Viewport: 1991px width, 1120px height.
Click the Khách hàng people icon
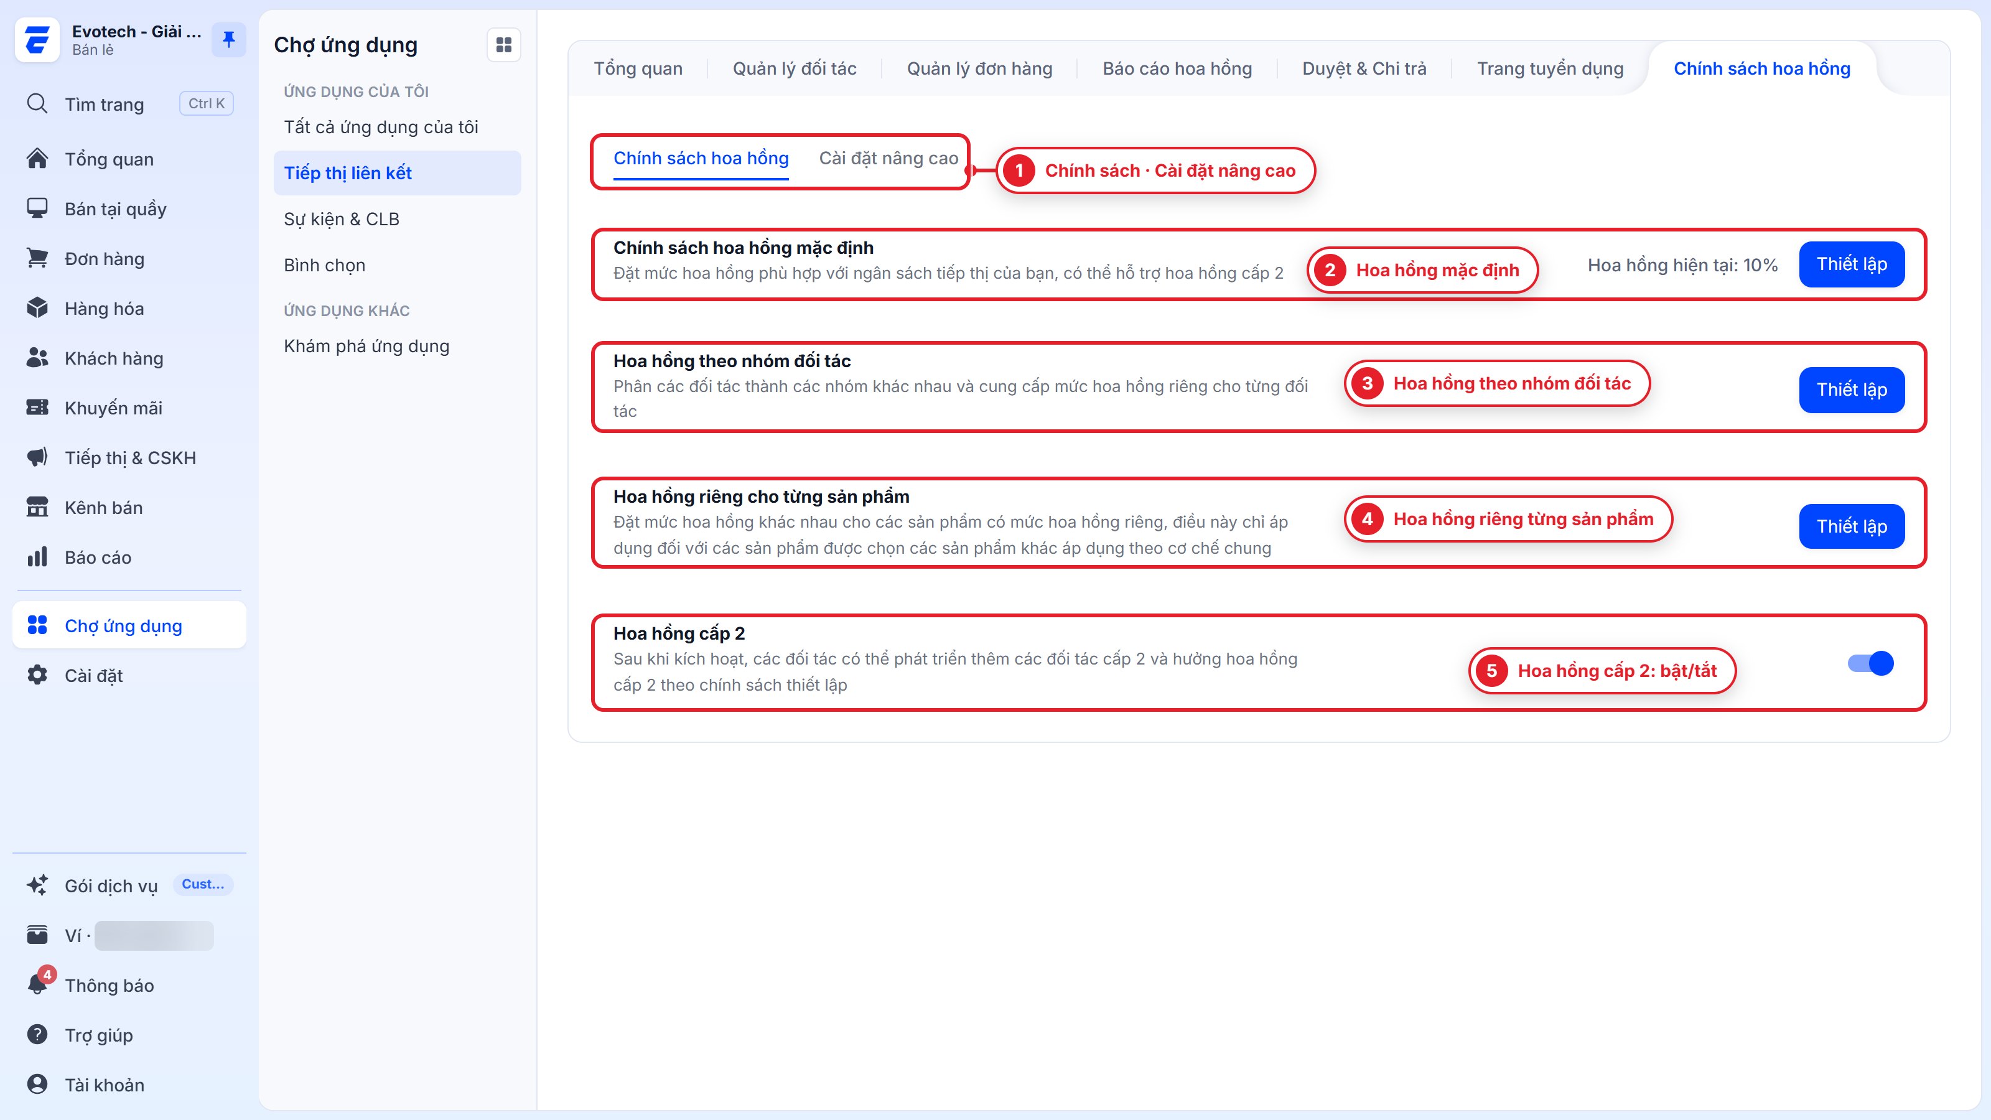pyautogui.click(x=37, y=358)
